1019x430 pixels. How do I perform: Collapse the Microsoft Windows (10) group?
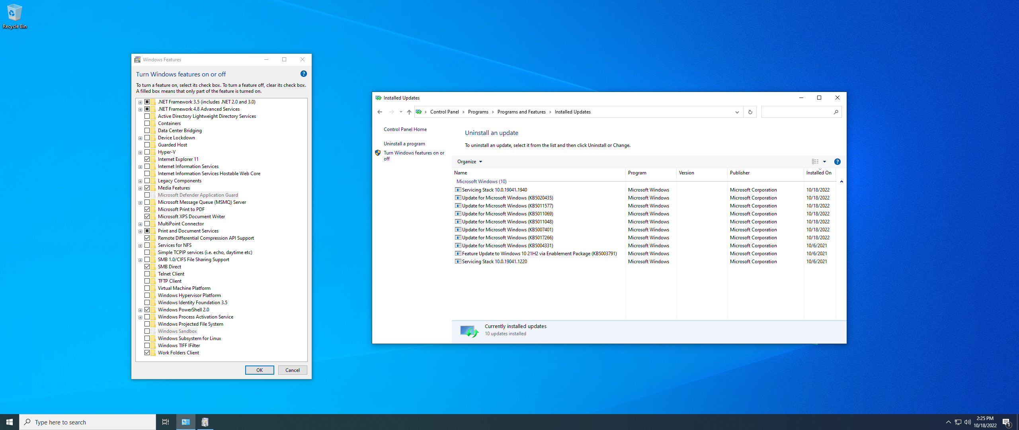point(841,182)
